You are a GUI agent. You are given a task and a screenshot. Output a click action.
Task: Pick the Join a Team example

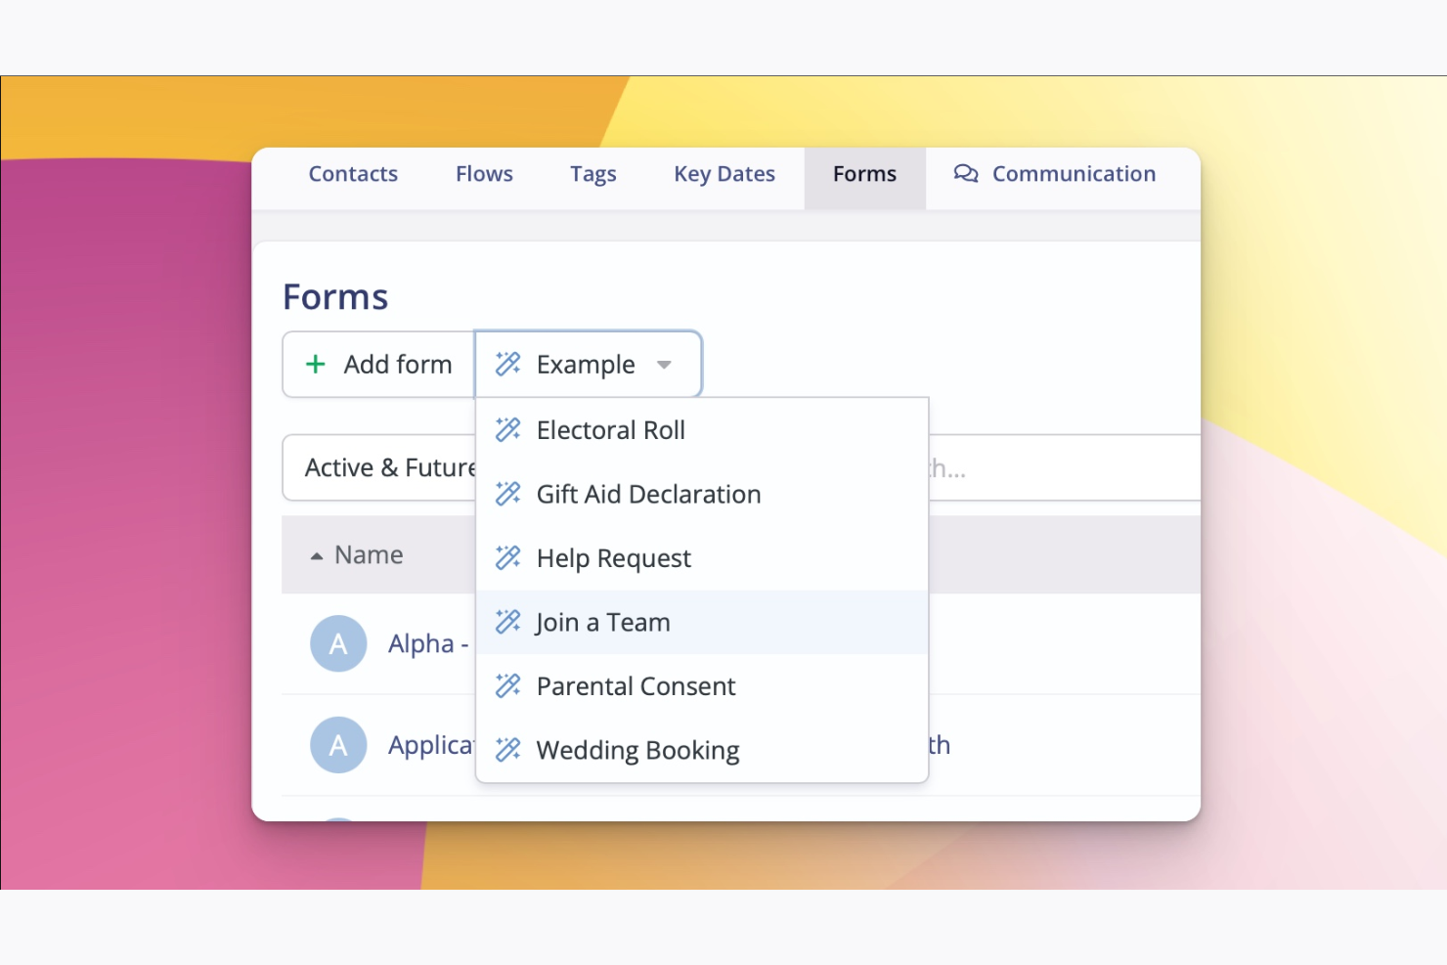[x=702, y=622]
